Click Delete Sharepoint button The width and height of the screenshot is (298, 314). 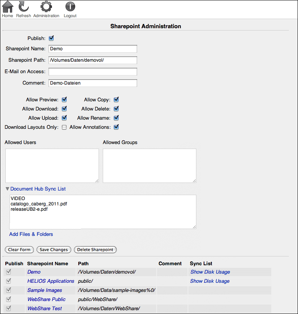(x=95, y=250)
